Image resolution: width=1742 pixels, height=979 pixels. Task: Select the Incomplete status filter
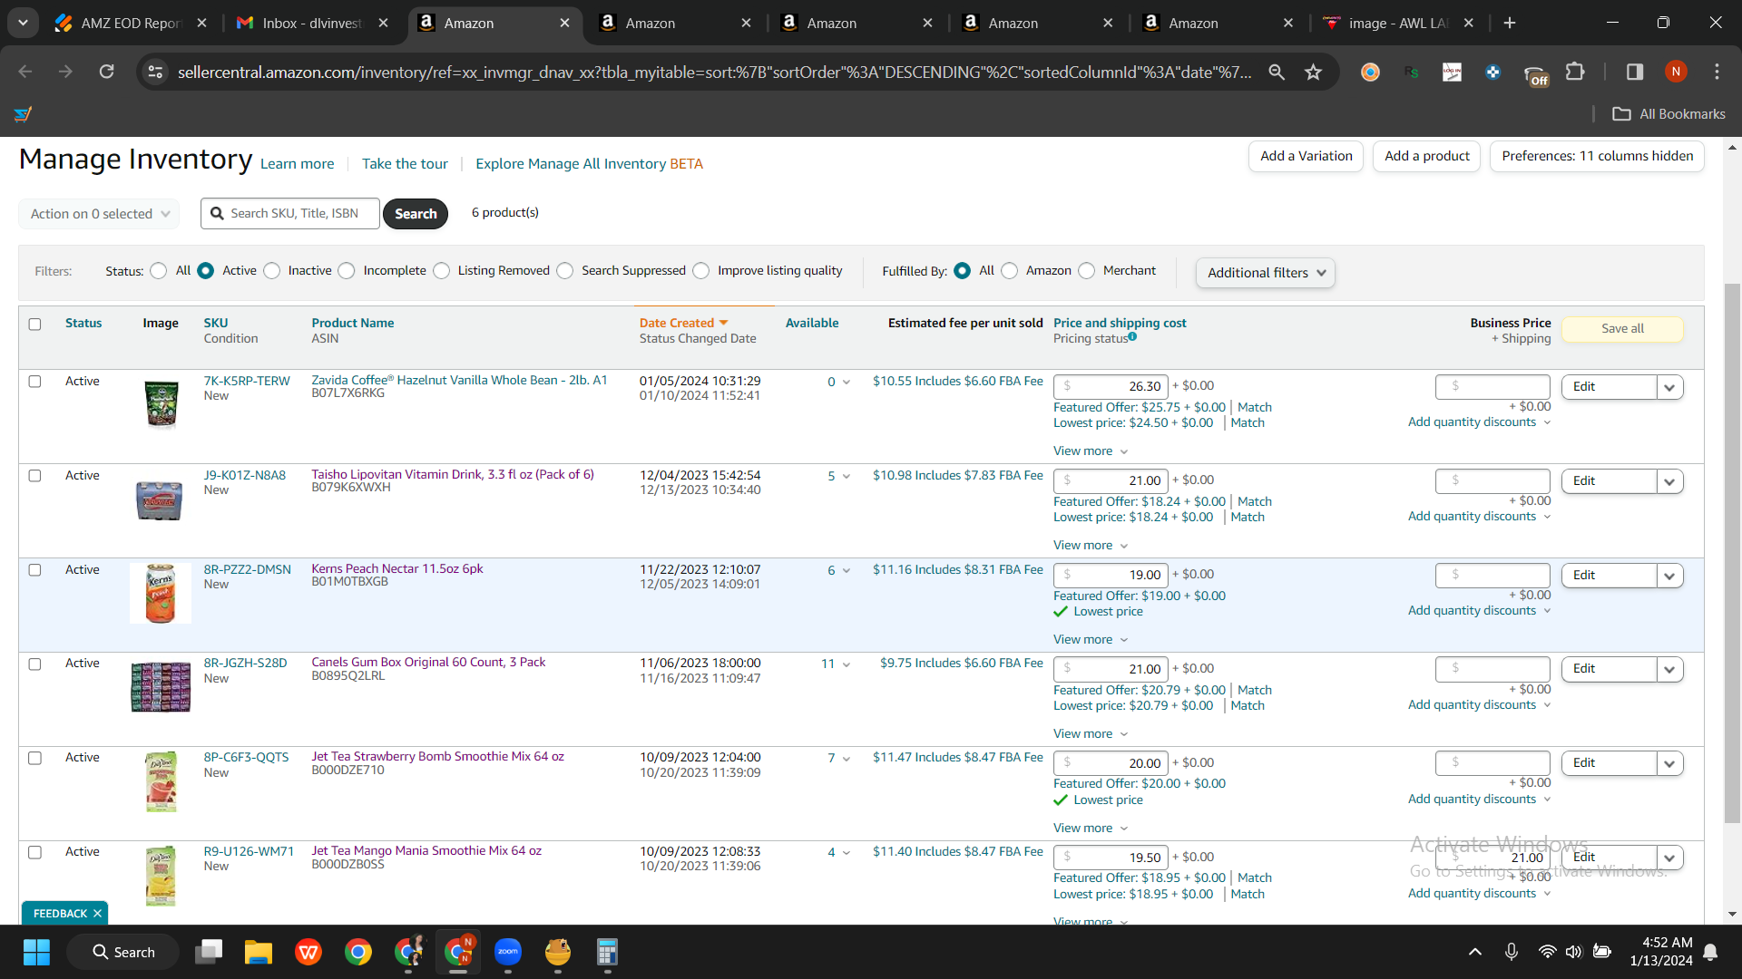tap(347, 271)
